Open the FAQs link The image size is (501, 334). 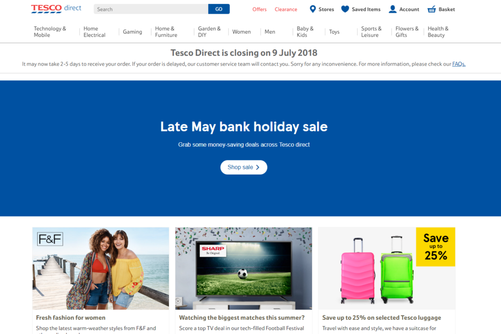pyautogui.click(x=459, y=64)
